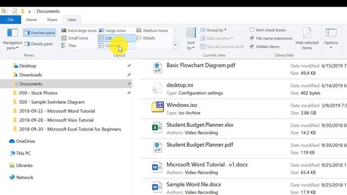Open Desktop in quick access
Viewport: 347px width, 195px height.
pyautogui.click(x=28, y=66)
